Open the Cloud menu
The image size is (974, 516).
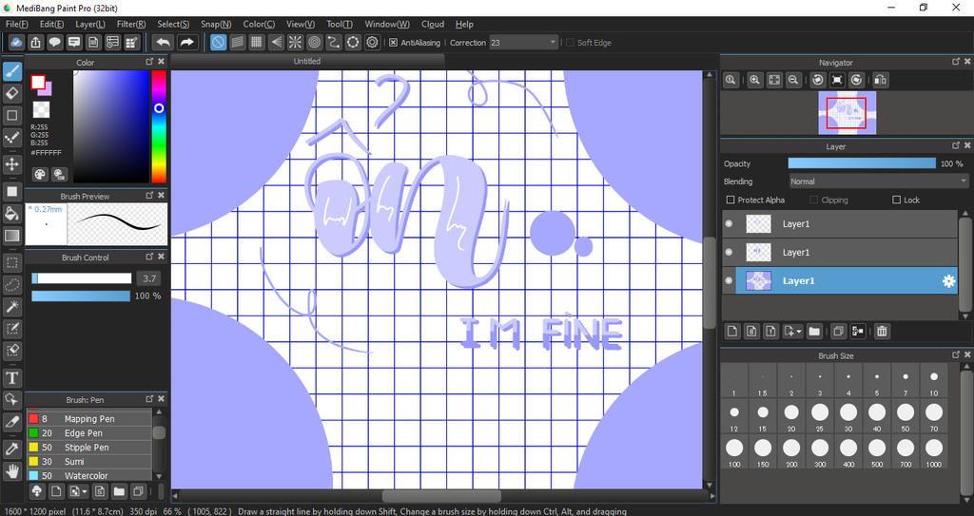433,24
